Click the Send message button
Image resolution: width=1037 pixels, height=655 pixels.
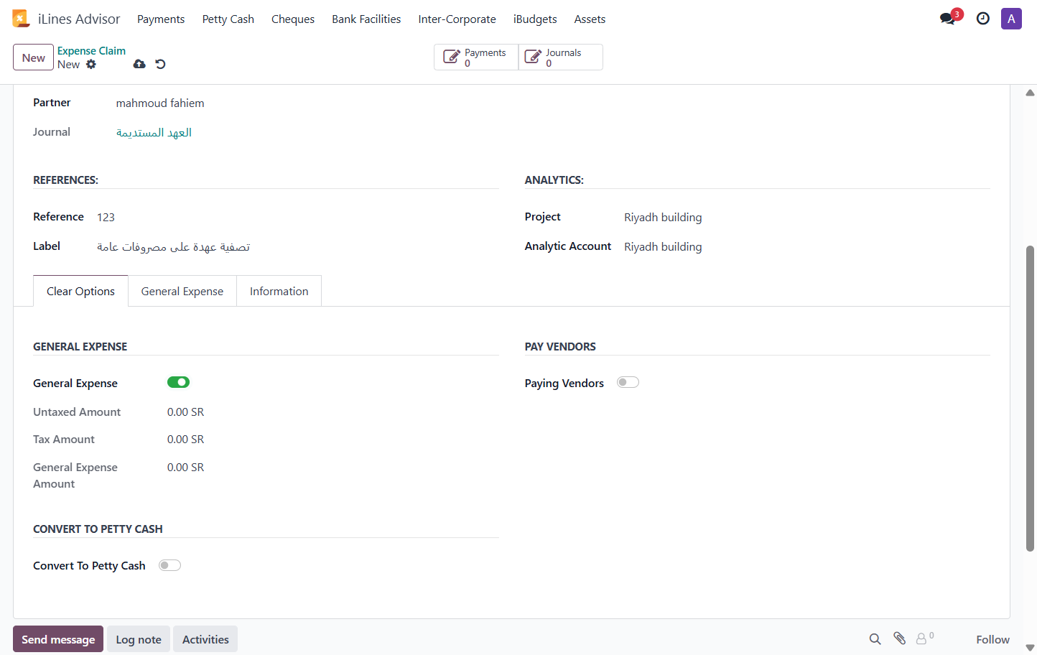tap(58, 639)
